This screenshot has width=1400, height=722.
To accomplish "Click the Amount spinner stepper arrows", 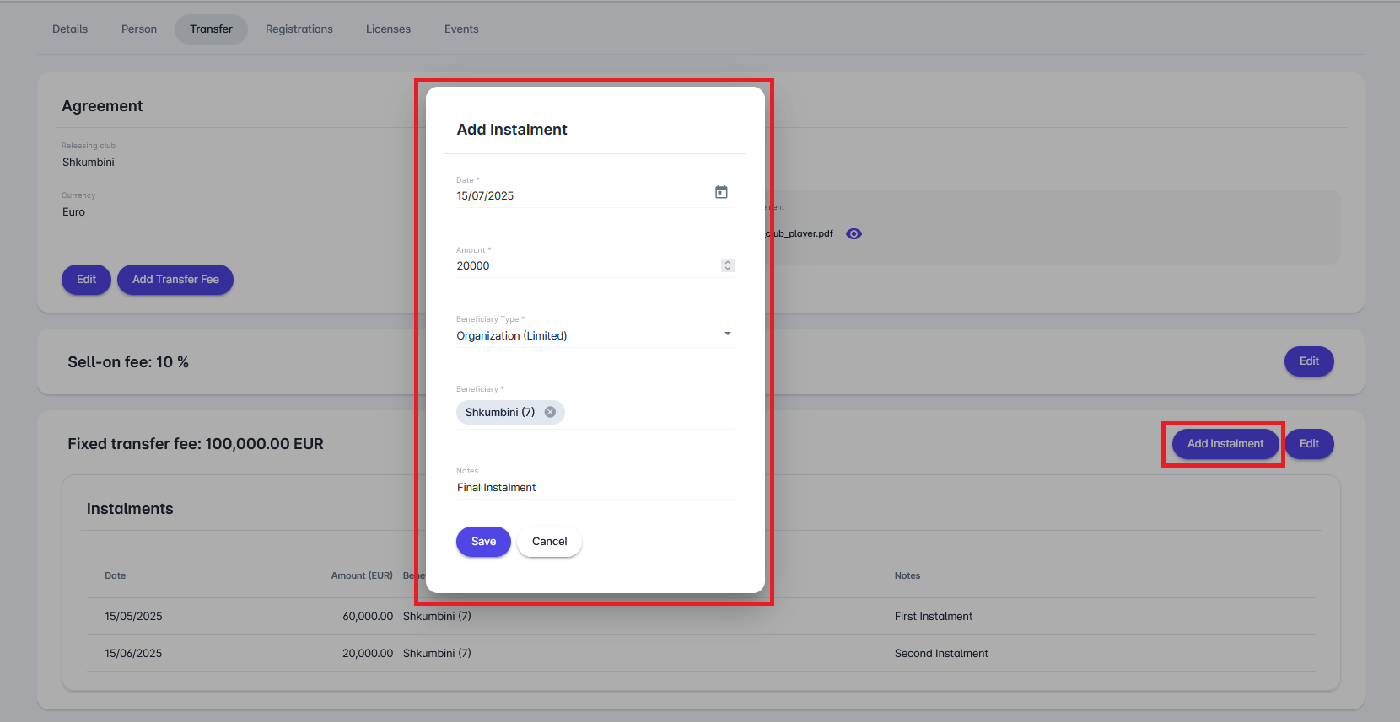I will (728, 265).
